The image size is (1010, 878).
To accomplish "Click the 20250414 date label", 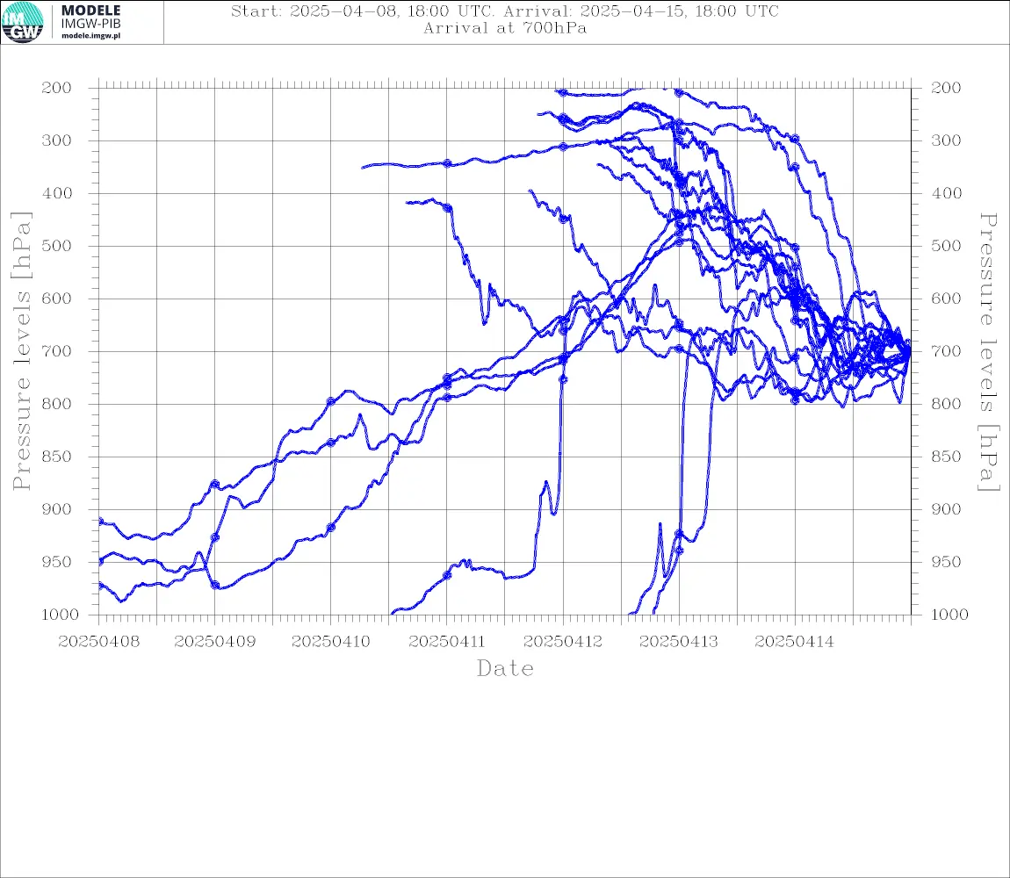I will coord(795,642).
